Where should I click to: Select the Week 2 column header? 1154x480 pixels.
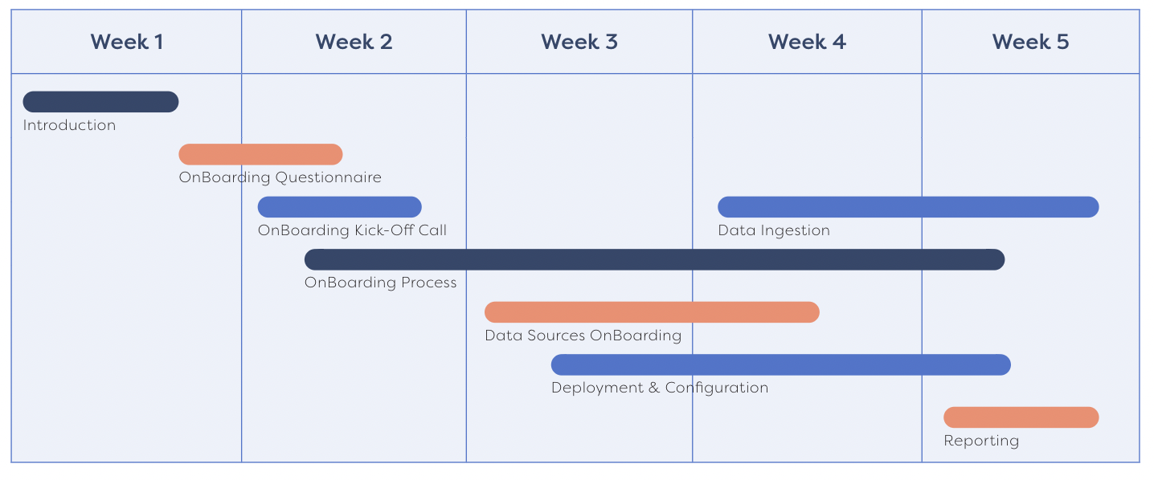point(354,42)
